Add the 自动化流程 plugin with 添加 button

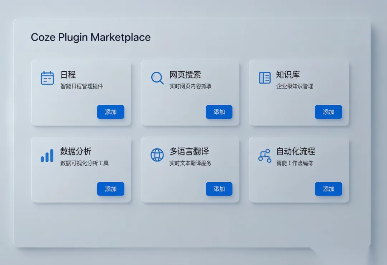328,189
